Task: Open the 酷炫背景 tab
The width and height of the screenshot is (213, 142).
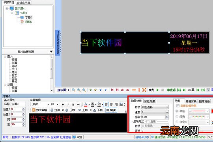Action: 204,101
